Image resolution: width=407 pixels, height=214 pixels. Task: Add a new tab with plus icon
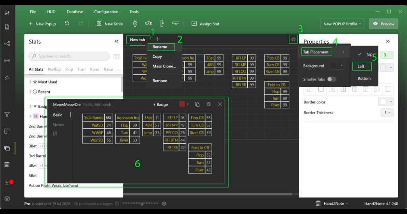[x=157, y=39]
